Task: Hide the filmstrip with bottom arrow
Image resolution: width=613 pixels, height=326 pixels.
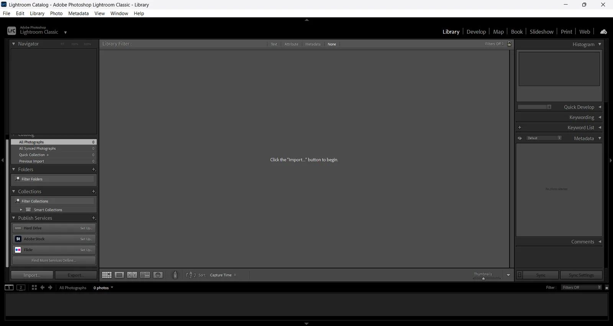Action: [x=306, y=324]
